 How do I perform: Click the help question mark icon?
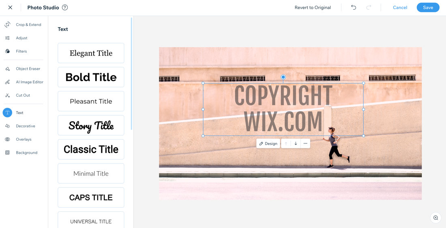tap(65, 8)
